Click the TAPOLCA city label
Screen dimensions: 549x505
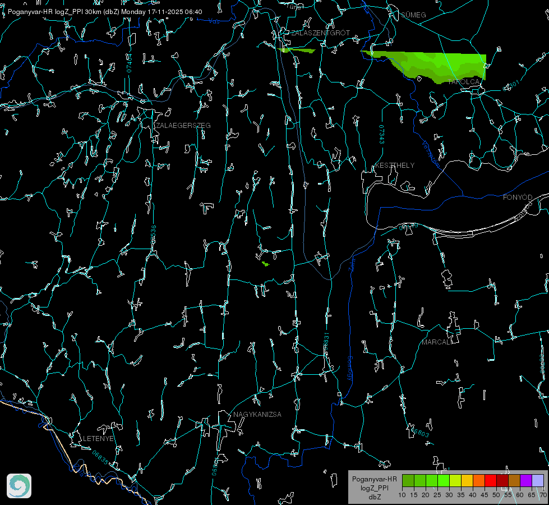(464, 82)
